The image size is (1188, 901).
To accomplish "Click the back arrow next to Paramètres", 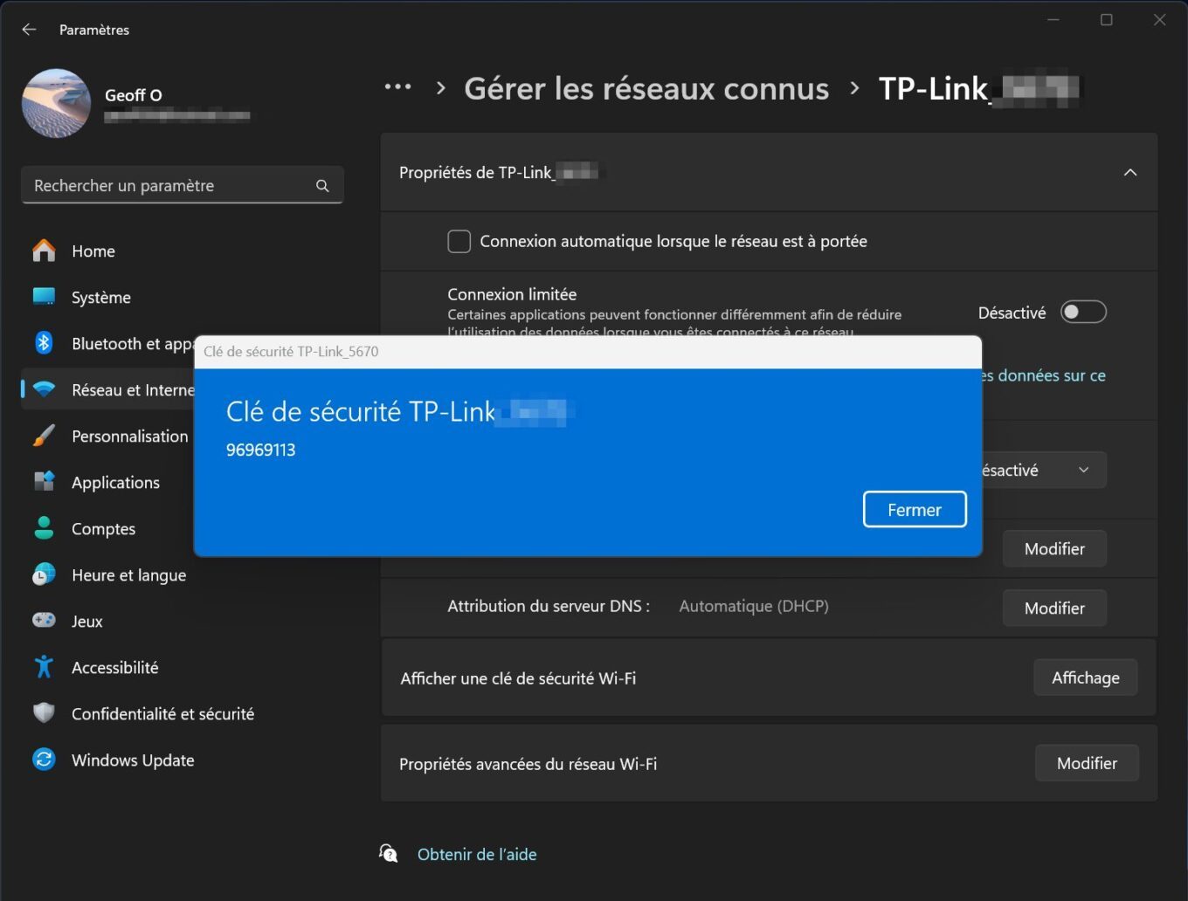I will tap(29, 30).
